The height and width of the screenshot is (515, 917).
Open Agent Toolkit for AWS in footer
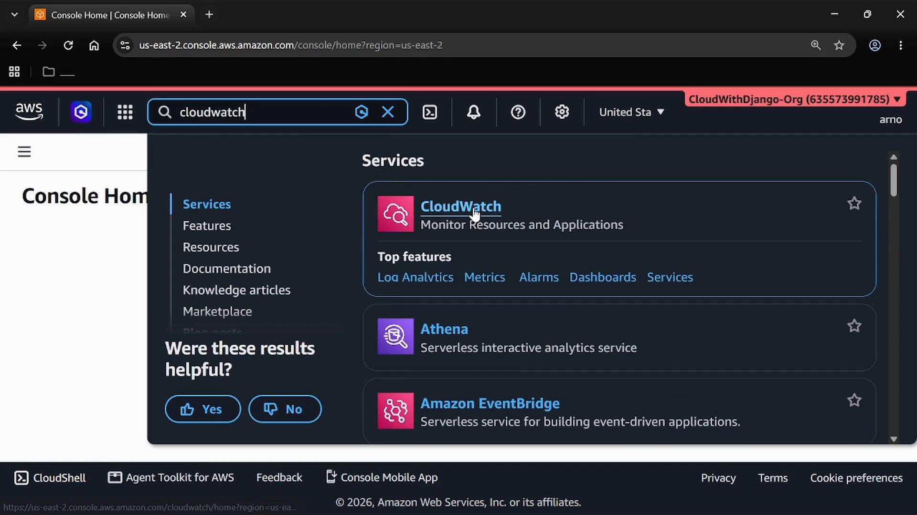point(171,478)
